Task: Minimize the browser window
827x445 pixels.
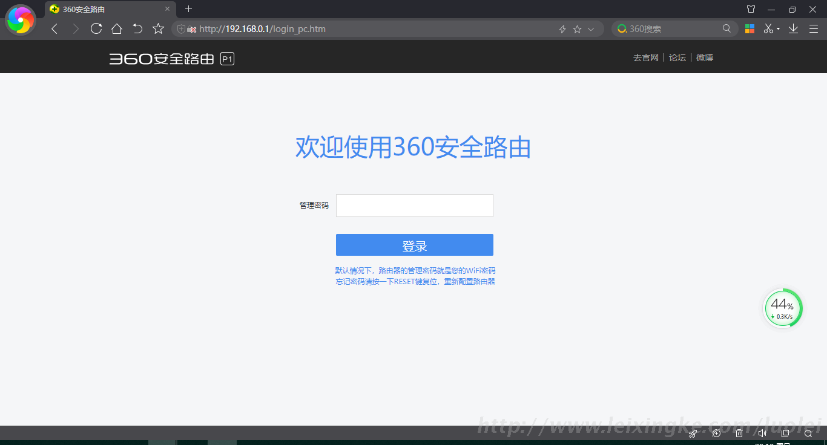Action: (771, 9)
